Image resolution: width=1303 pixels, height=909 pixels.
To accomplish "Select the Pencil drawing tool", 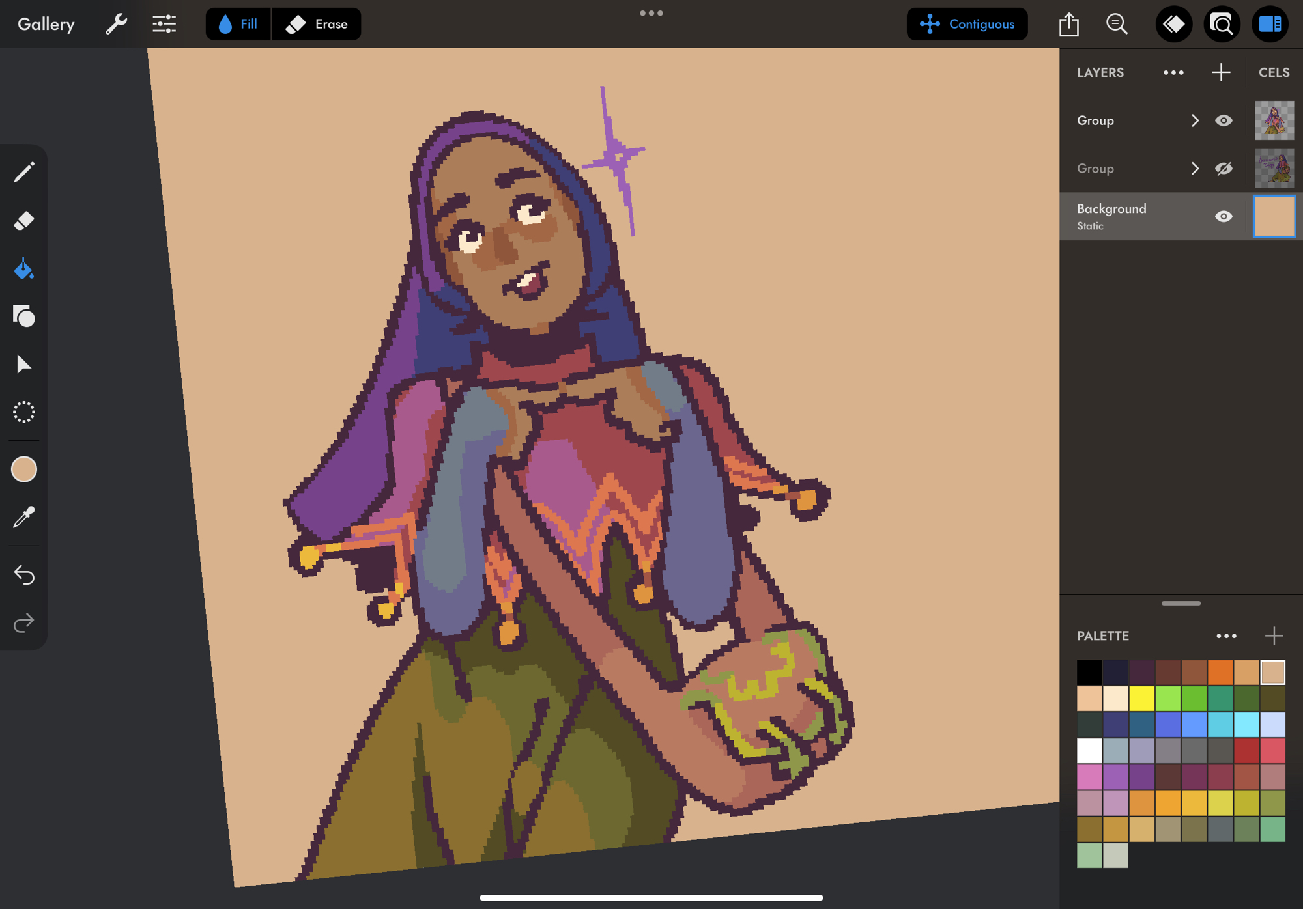I will pos(24,173).
